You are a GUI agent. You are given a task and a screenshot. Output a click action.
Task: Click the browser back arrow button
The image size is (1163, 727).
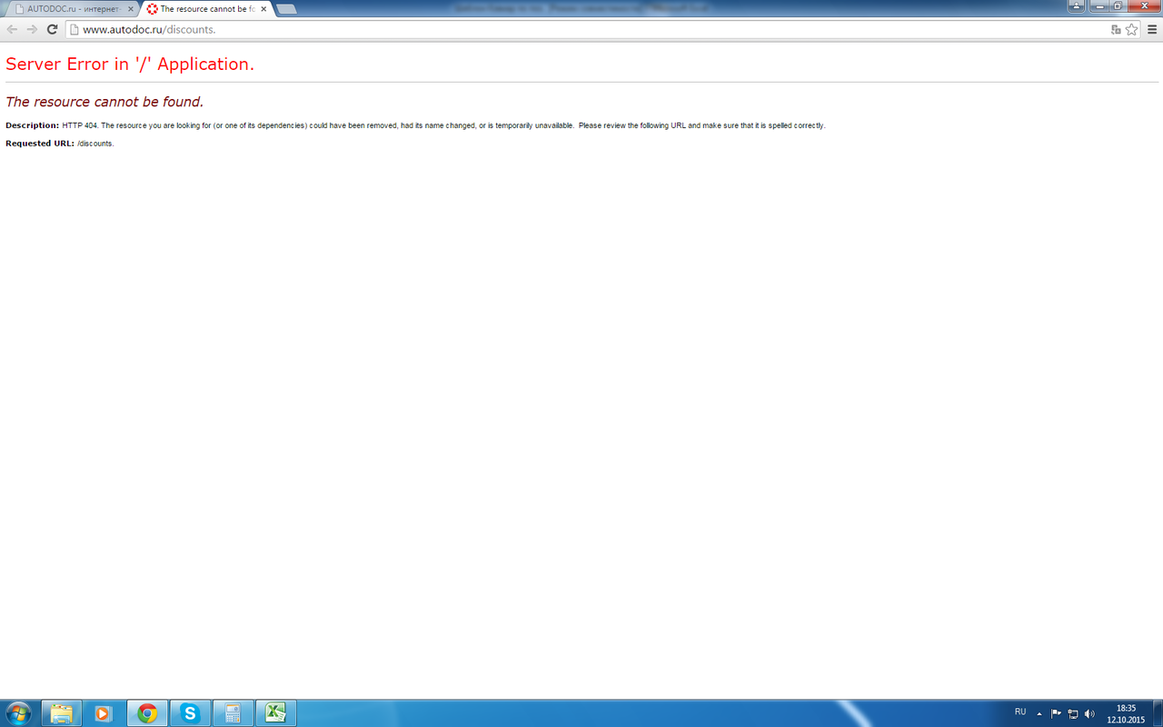coord(13,29)
